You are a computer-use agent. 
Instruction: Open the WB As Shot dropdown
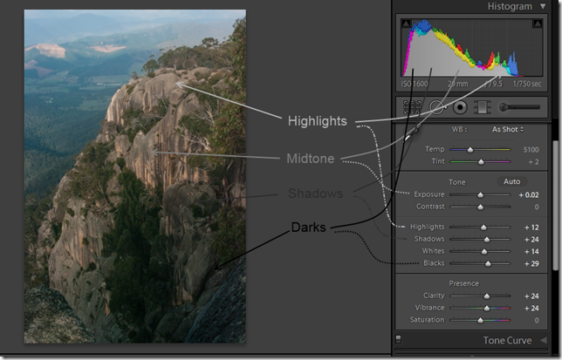click(x=508, y=129)
